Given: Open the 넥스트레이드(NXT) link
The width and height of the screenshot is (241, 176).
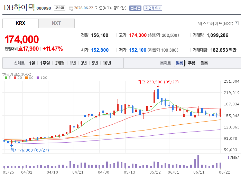Looking at the screenshot, I should pyautogui.click(x=215, y=23).
